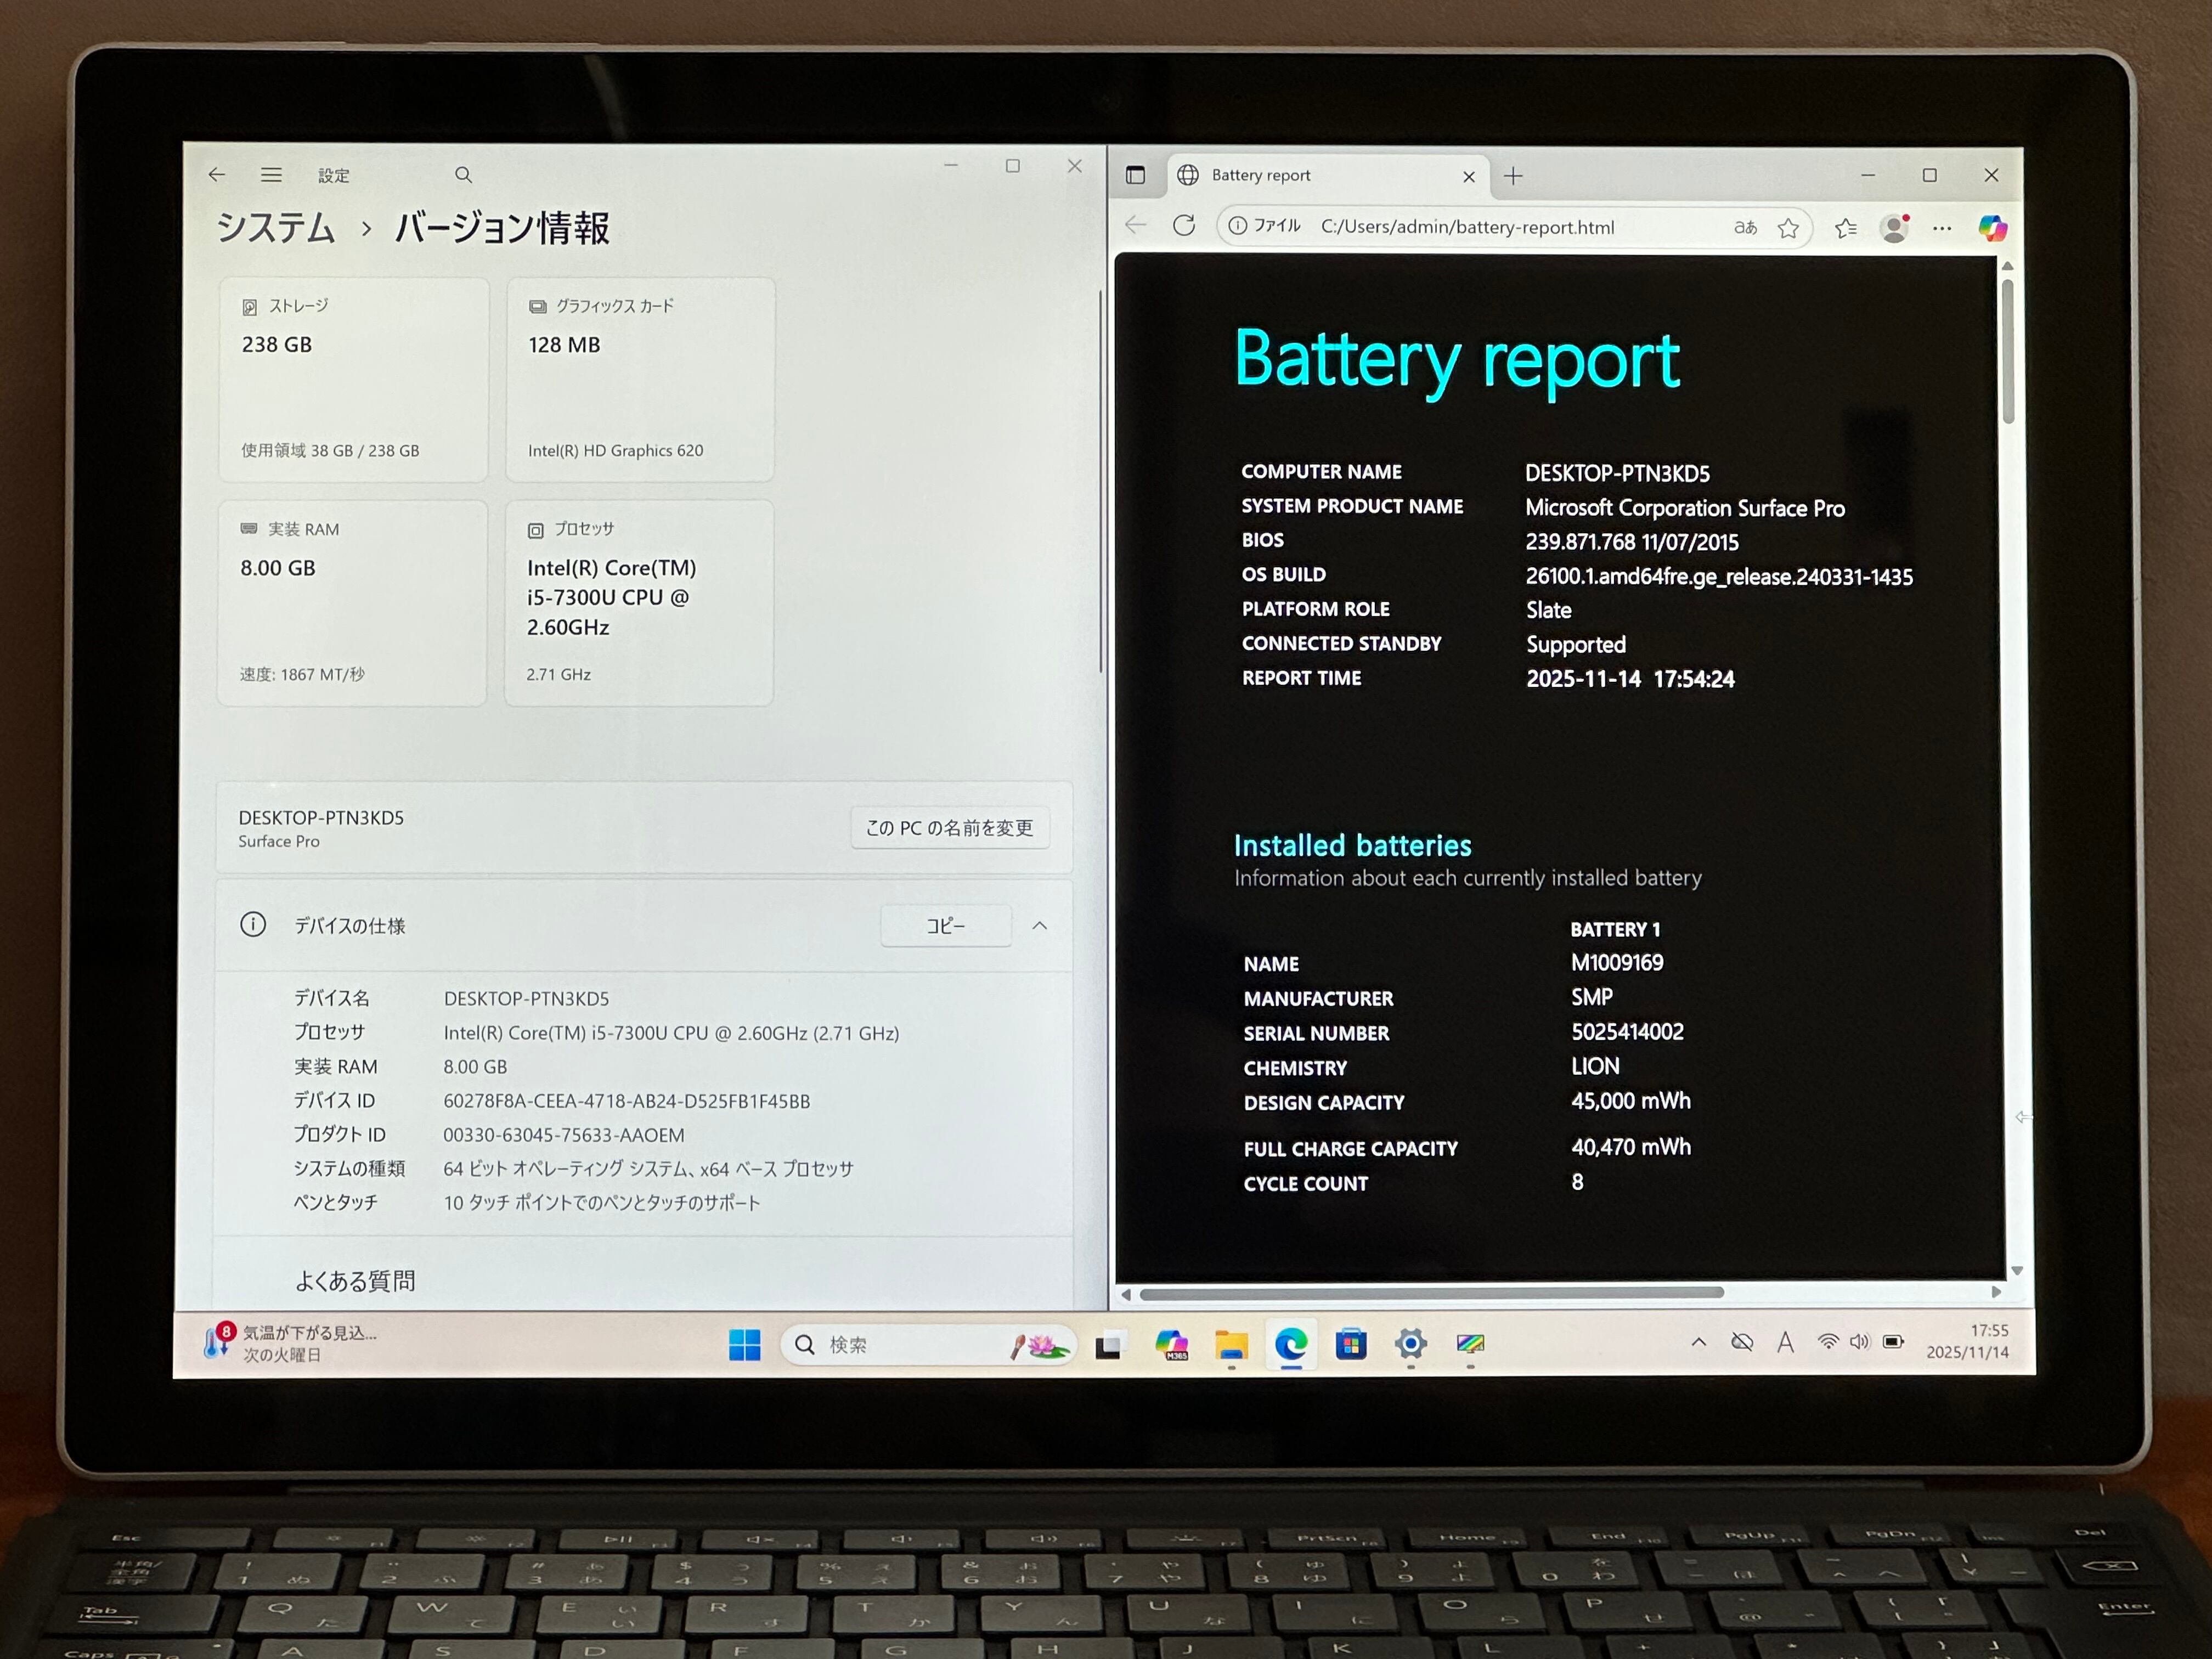Collapse the デバイスの仕様 section chevron

coord(1040,926)
